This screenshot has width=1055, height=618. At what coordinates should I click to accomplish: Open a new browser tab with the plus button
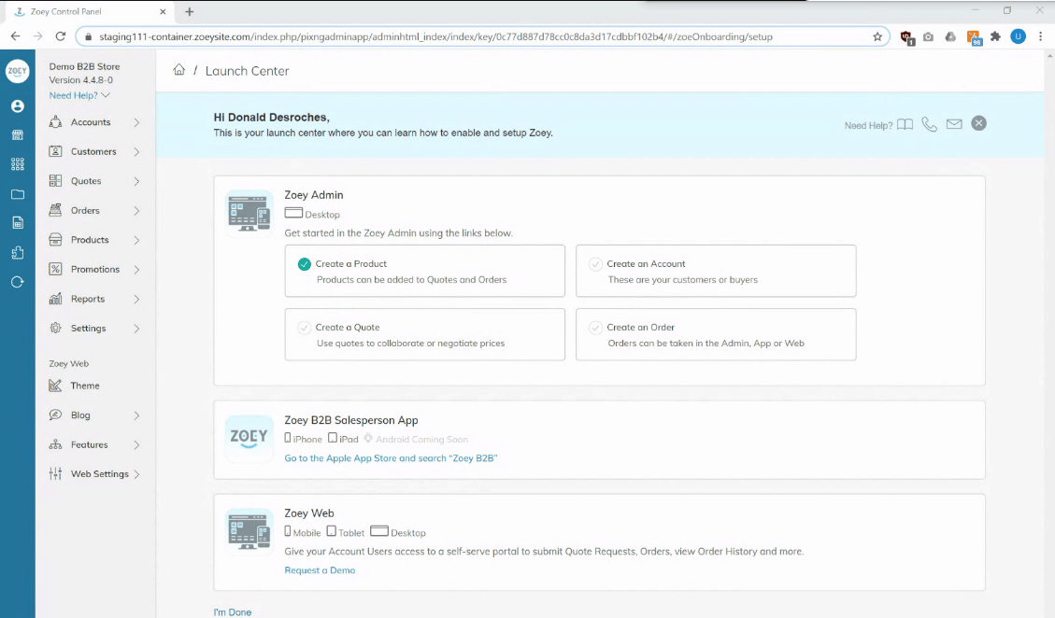click(x=190, y=11)
